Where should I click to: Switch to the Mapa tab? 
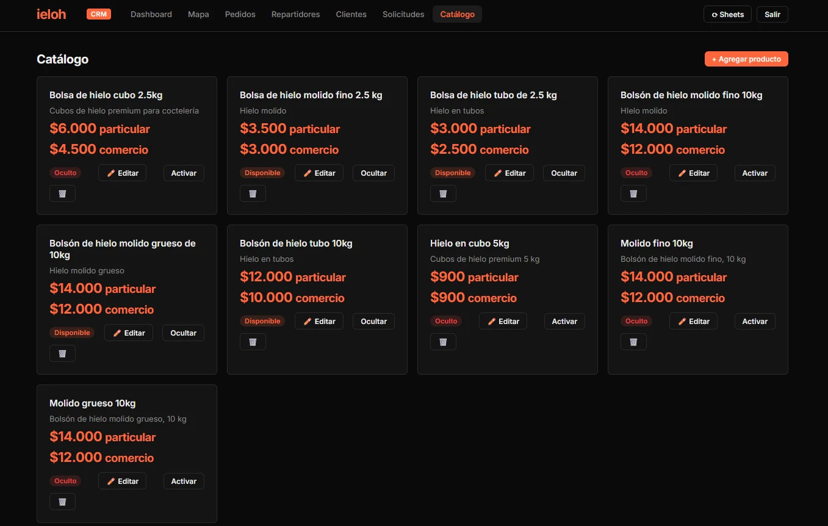point(198,14)
